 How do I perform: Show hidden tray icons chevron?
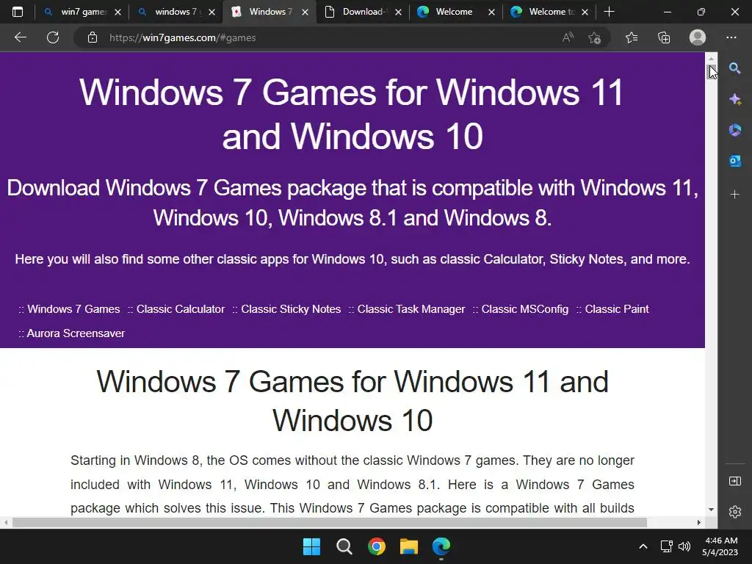643,546
